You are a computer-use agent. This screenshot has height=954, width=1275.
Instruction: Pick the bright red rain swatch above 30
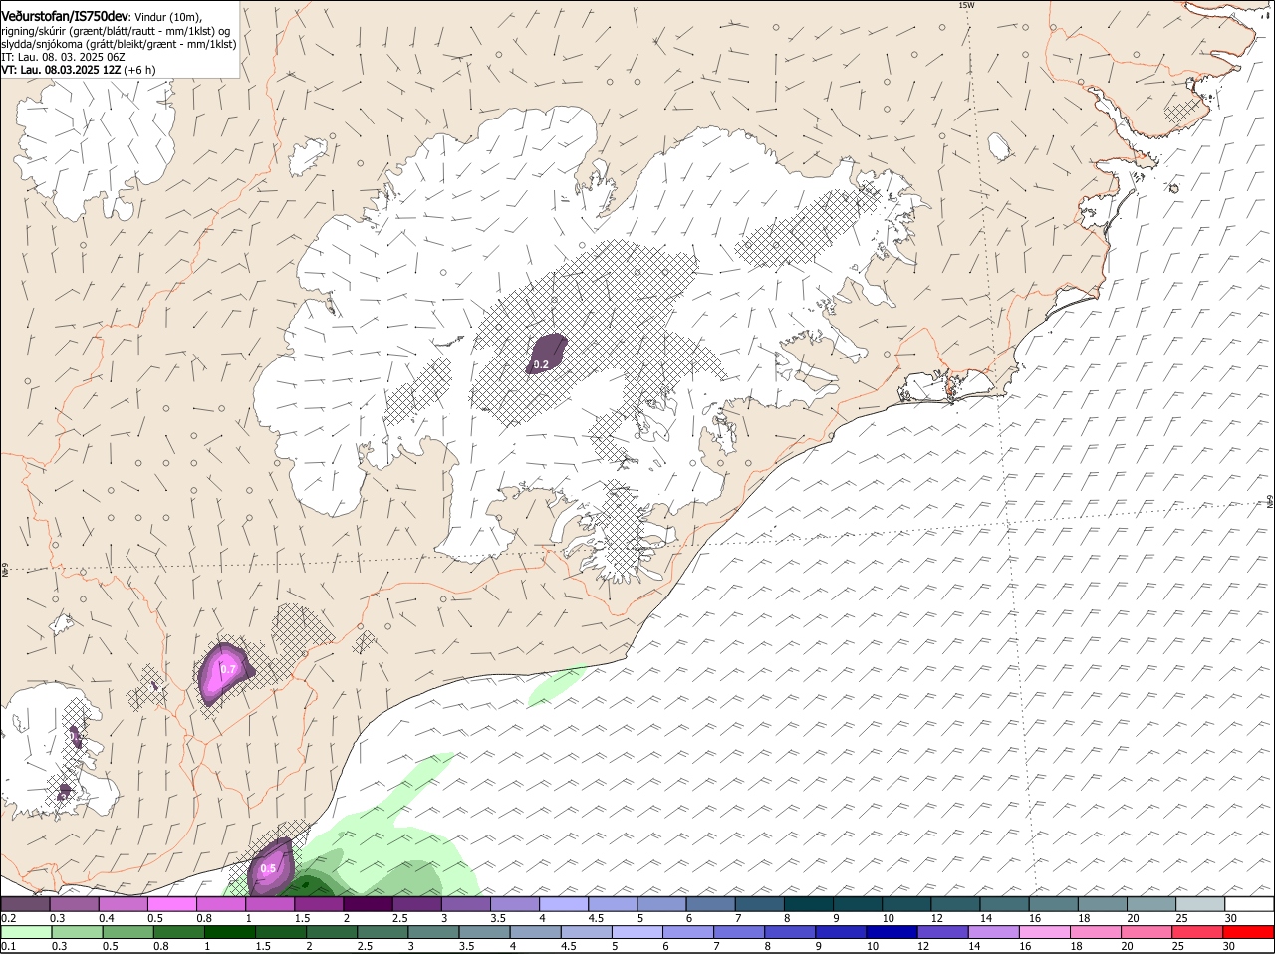[x=1249, y=932]
